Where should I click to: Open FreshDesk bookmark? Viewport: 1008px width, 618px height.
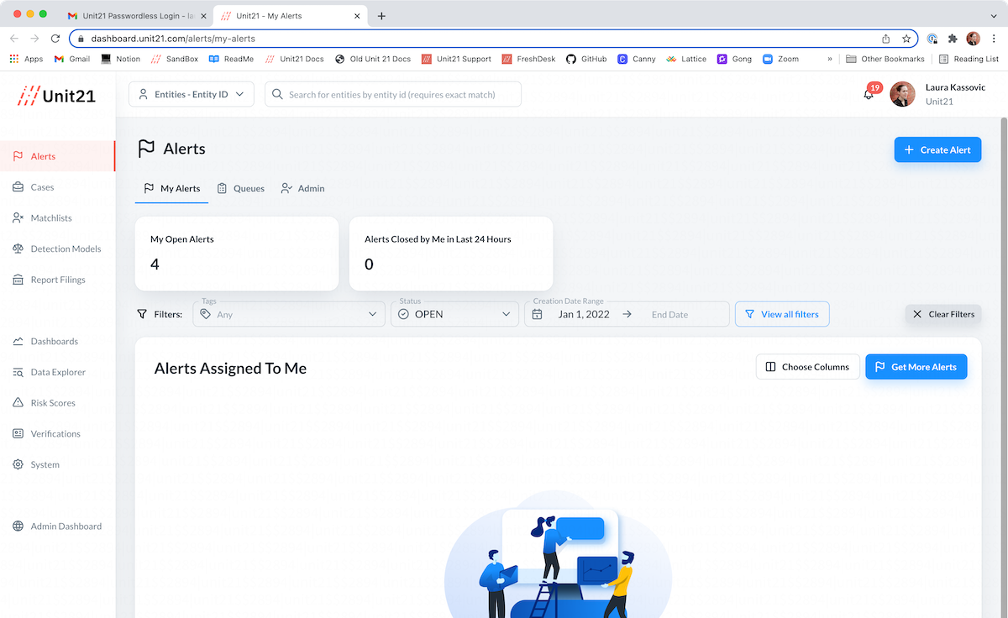click(x=529, y=59)
